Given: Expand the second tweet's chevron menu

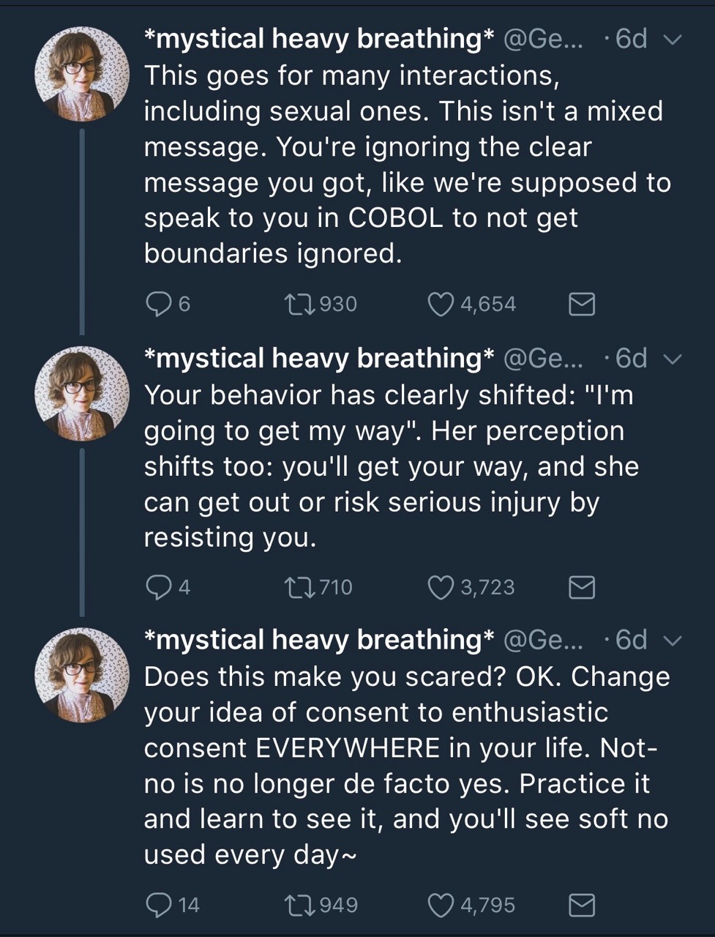Looking at the screenshot, I should (673, 359).
